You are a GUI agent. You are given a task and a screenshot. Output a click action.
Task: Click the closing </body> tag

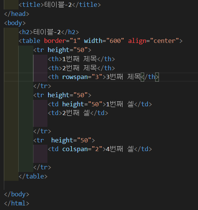click(x=17, y=194)
